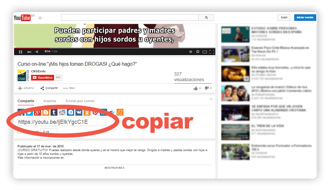Screen dimensions: 330x190
Task: Click the watch later clock icon
Action: [x=190, y=52]
